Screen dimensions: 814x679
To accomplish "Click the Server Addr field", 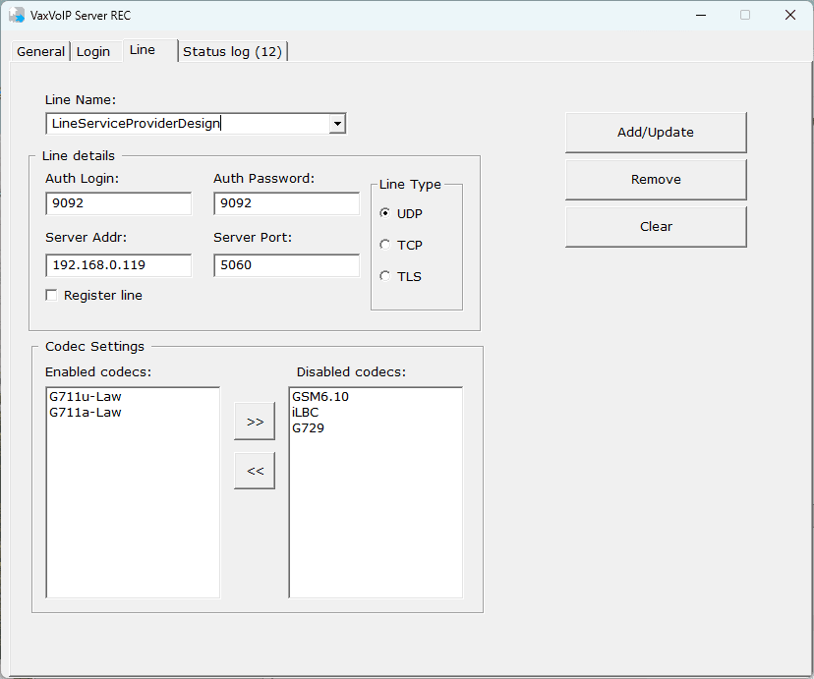I will point(119,265).
